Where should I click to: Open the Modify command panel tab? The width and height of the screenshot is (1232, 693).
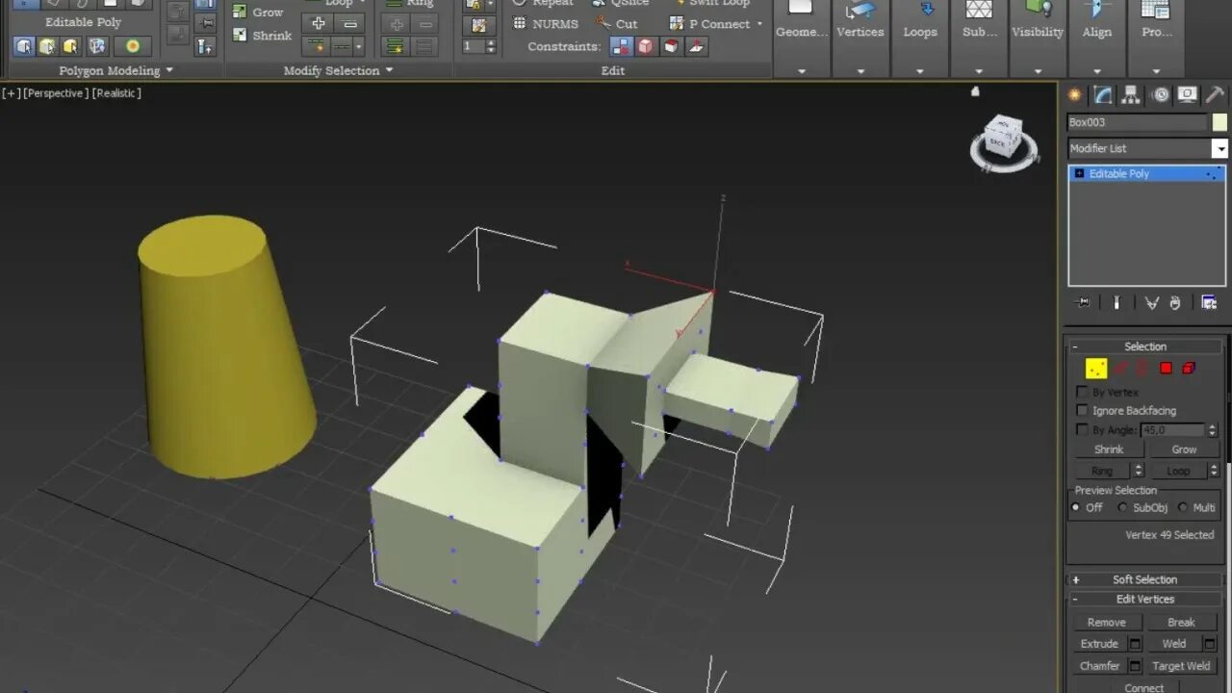[1103, 94]
